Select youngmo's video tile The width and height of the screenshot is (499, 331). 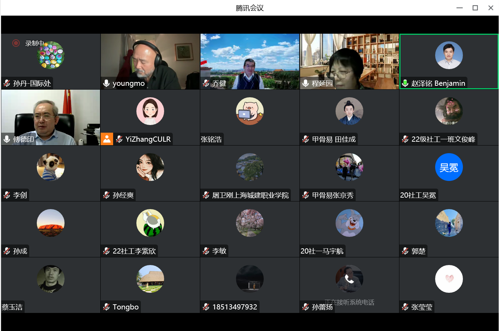pyautogui.click(x=150, y=61)
